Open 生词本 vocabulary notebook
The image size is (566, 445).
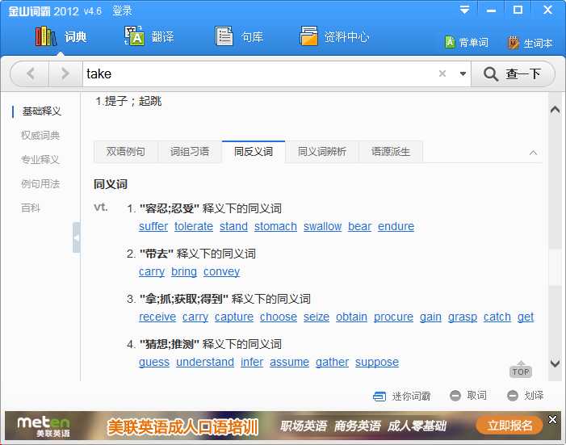click(x=530, y=43)
